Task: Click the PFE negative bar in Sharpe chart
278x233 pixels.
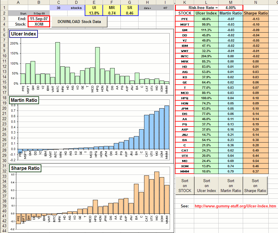Action: pos(19,219)
